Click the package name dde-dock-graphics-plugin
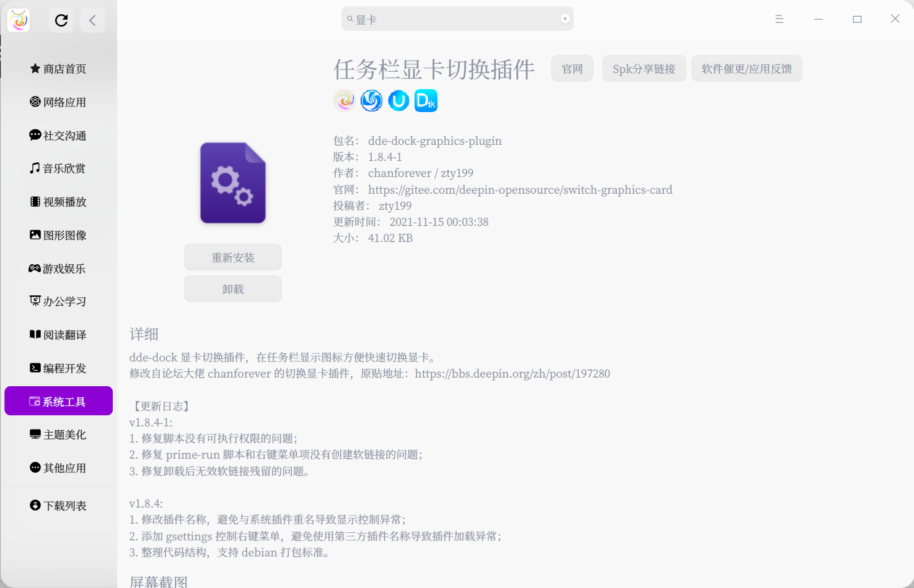Viewport: 914px width, 588px height. click(435, 141)
